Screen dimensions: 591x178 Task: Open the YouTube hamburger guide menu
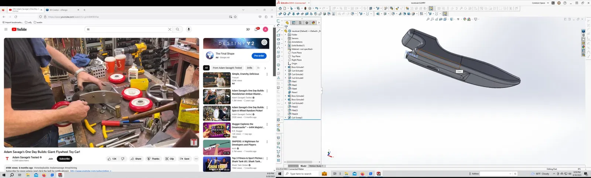tap(6, 30)
